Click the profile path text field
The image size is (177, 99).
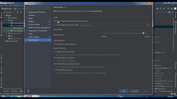126,25
